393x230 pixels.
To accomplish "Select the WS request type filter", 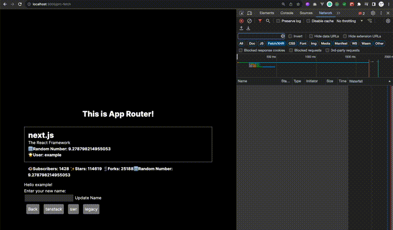I will coord(354,43).
